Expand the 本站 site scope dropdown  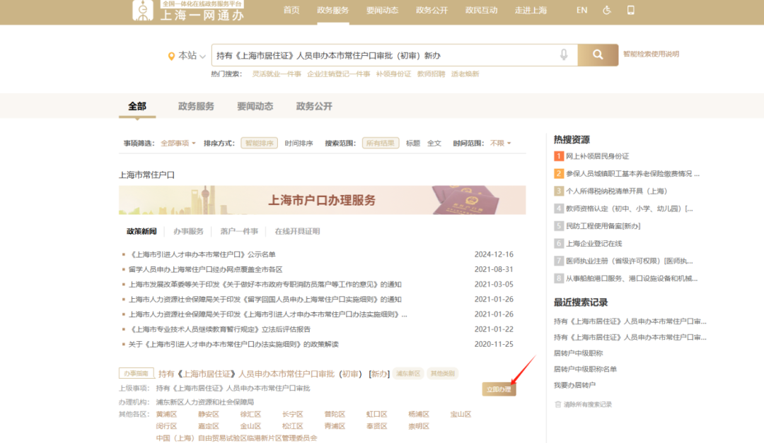[192, 56]
